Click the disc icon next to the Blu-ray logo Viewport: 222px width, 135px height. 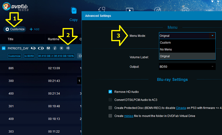(40, 48)
